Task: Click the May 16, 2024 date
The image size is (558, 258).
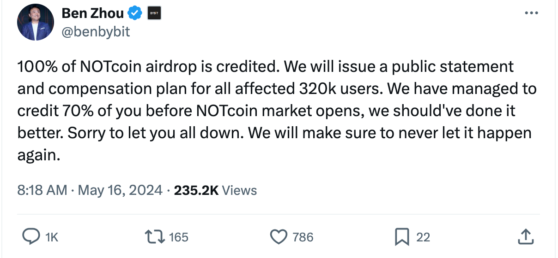Action: (x=121, y=190)
